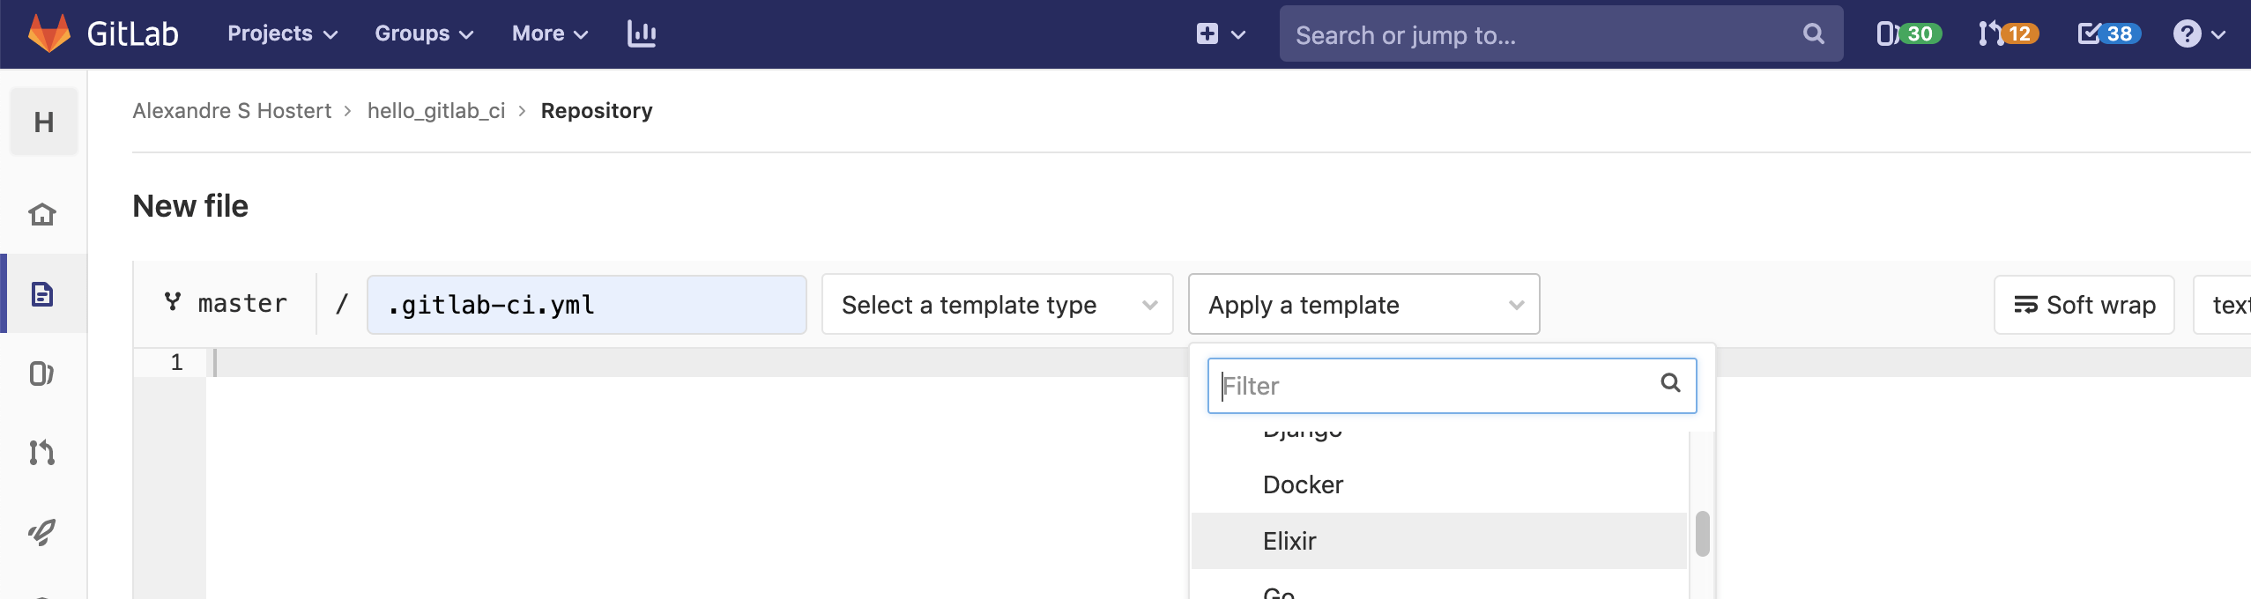Open the to-do list showing 38
The height and width of the screenshot is (599, 2251).
(x=2108, y=33)
